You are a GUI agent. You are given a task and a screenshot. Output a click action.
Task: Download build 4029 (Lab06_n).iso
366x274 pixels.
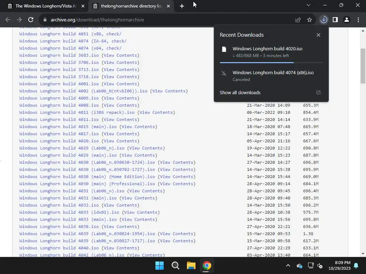tap(71, 148)
